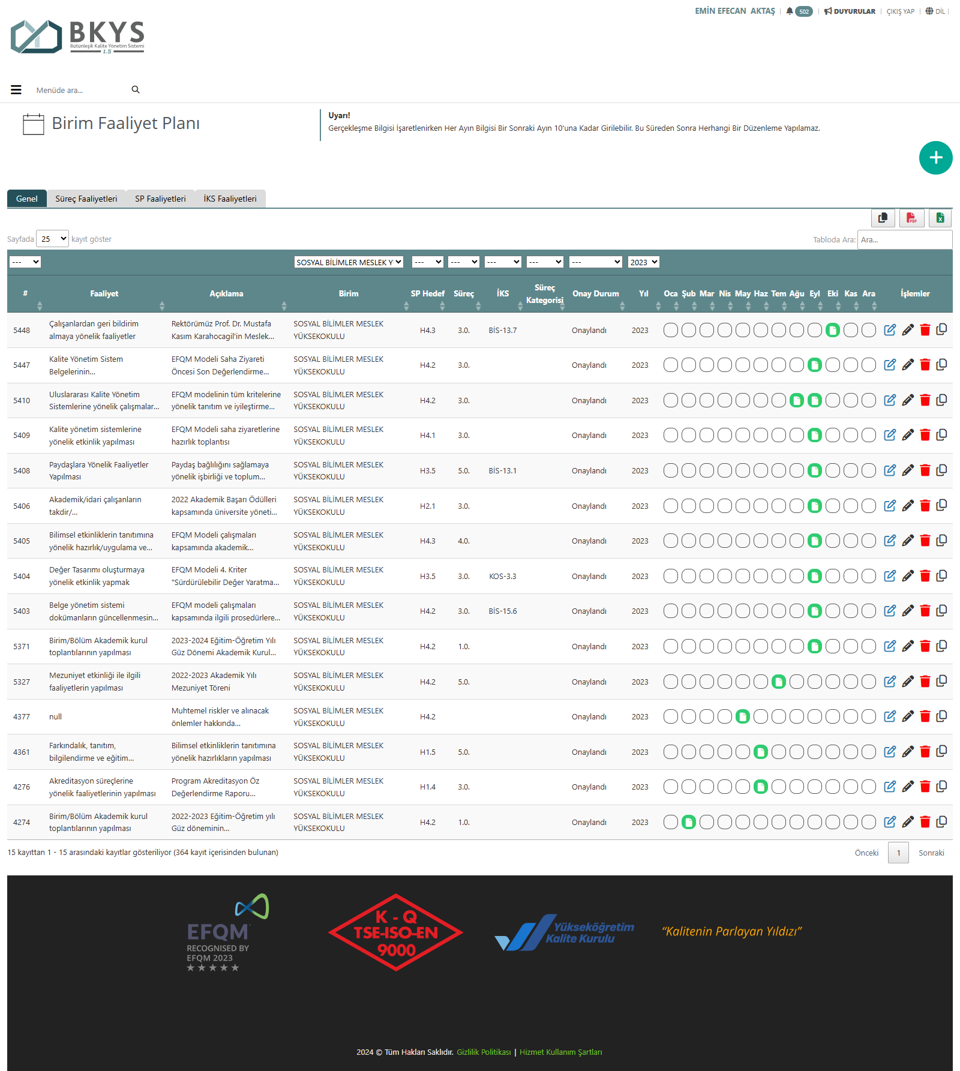Viewport: 960px width, 1071px height.
Task: Toggle the Ara month circle for record 4274
Action: [868, 822]
